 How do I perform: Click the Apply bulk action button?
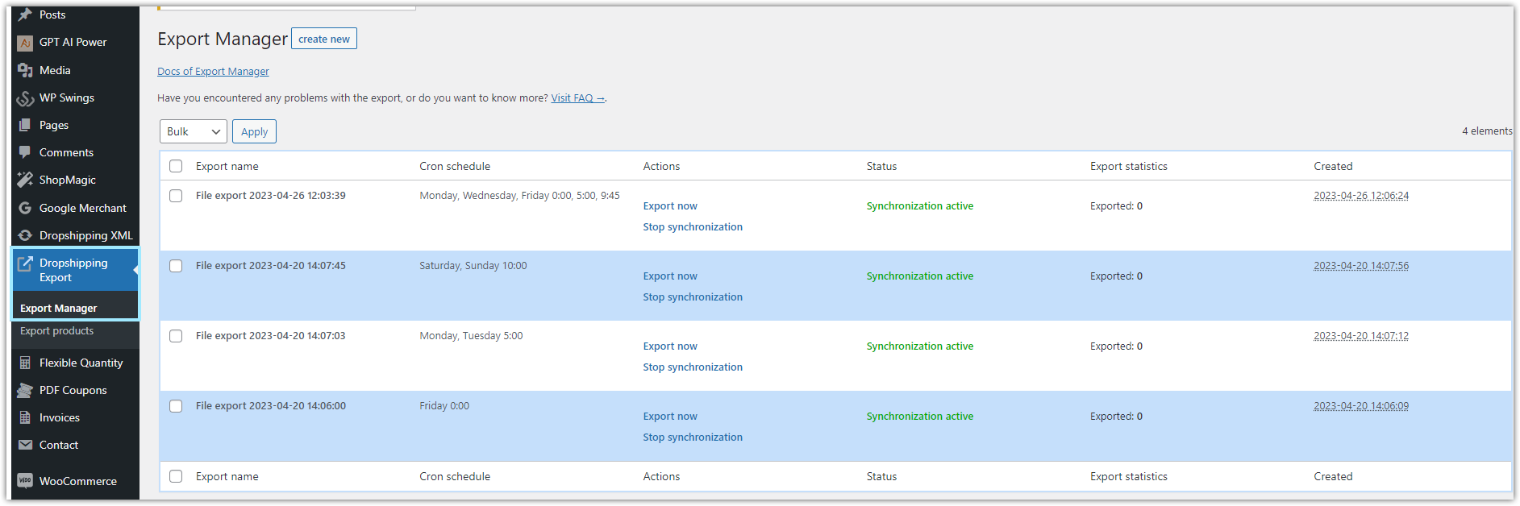pos(254,131)
